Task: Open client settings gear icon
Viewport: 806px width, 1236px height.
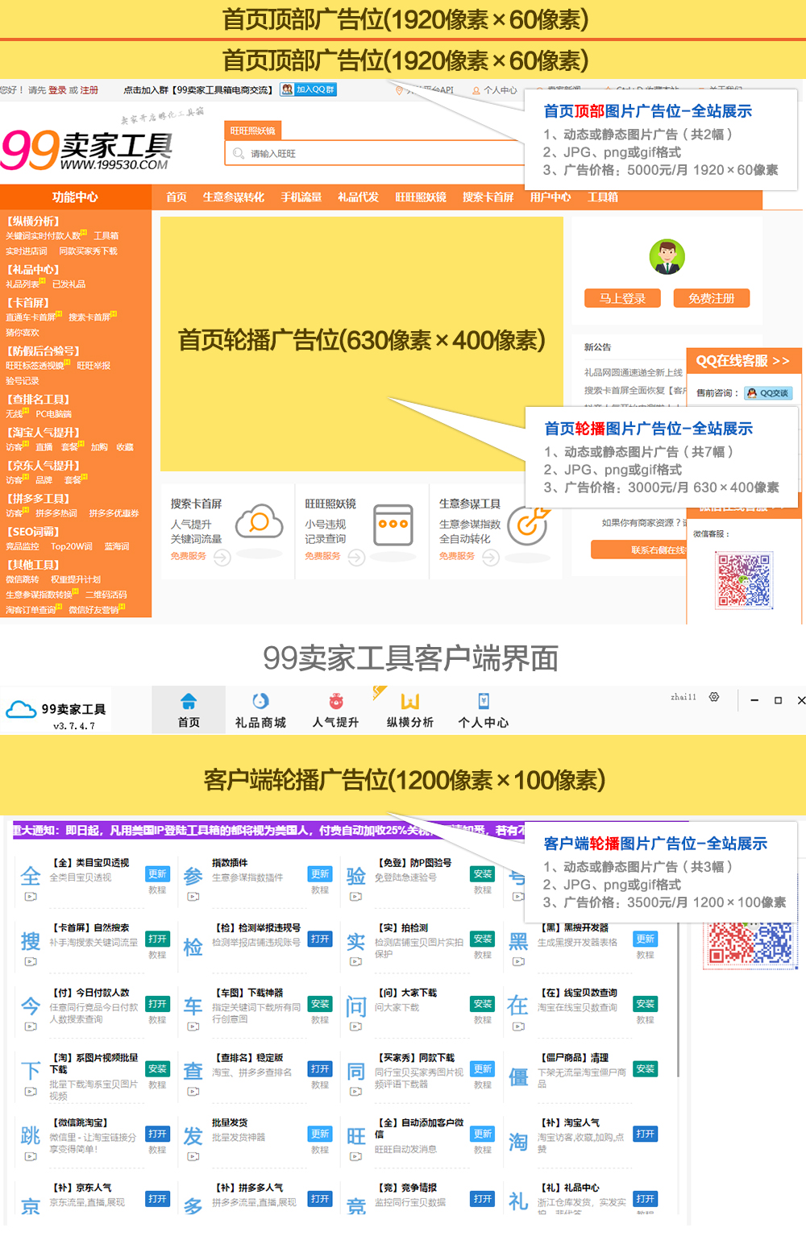Action: 714,697
